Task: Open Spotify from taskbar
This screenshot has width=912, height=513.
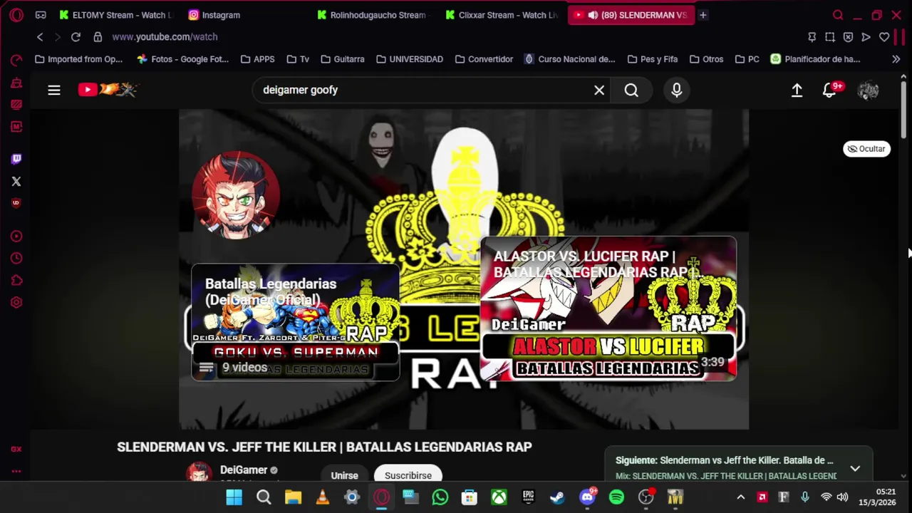Action: (x=616, y=497)
